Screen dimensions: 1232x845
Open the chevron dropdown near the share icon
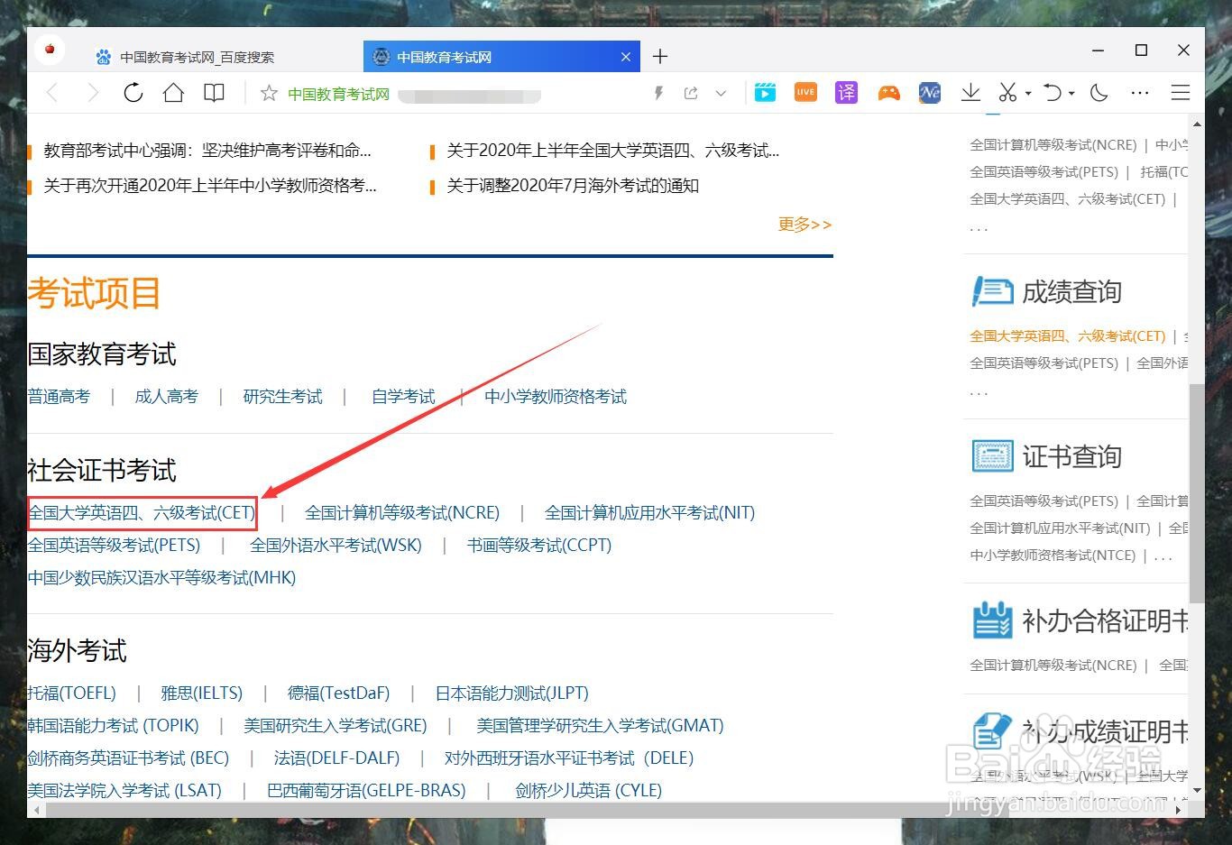pos(721,93)
